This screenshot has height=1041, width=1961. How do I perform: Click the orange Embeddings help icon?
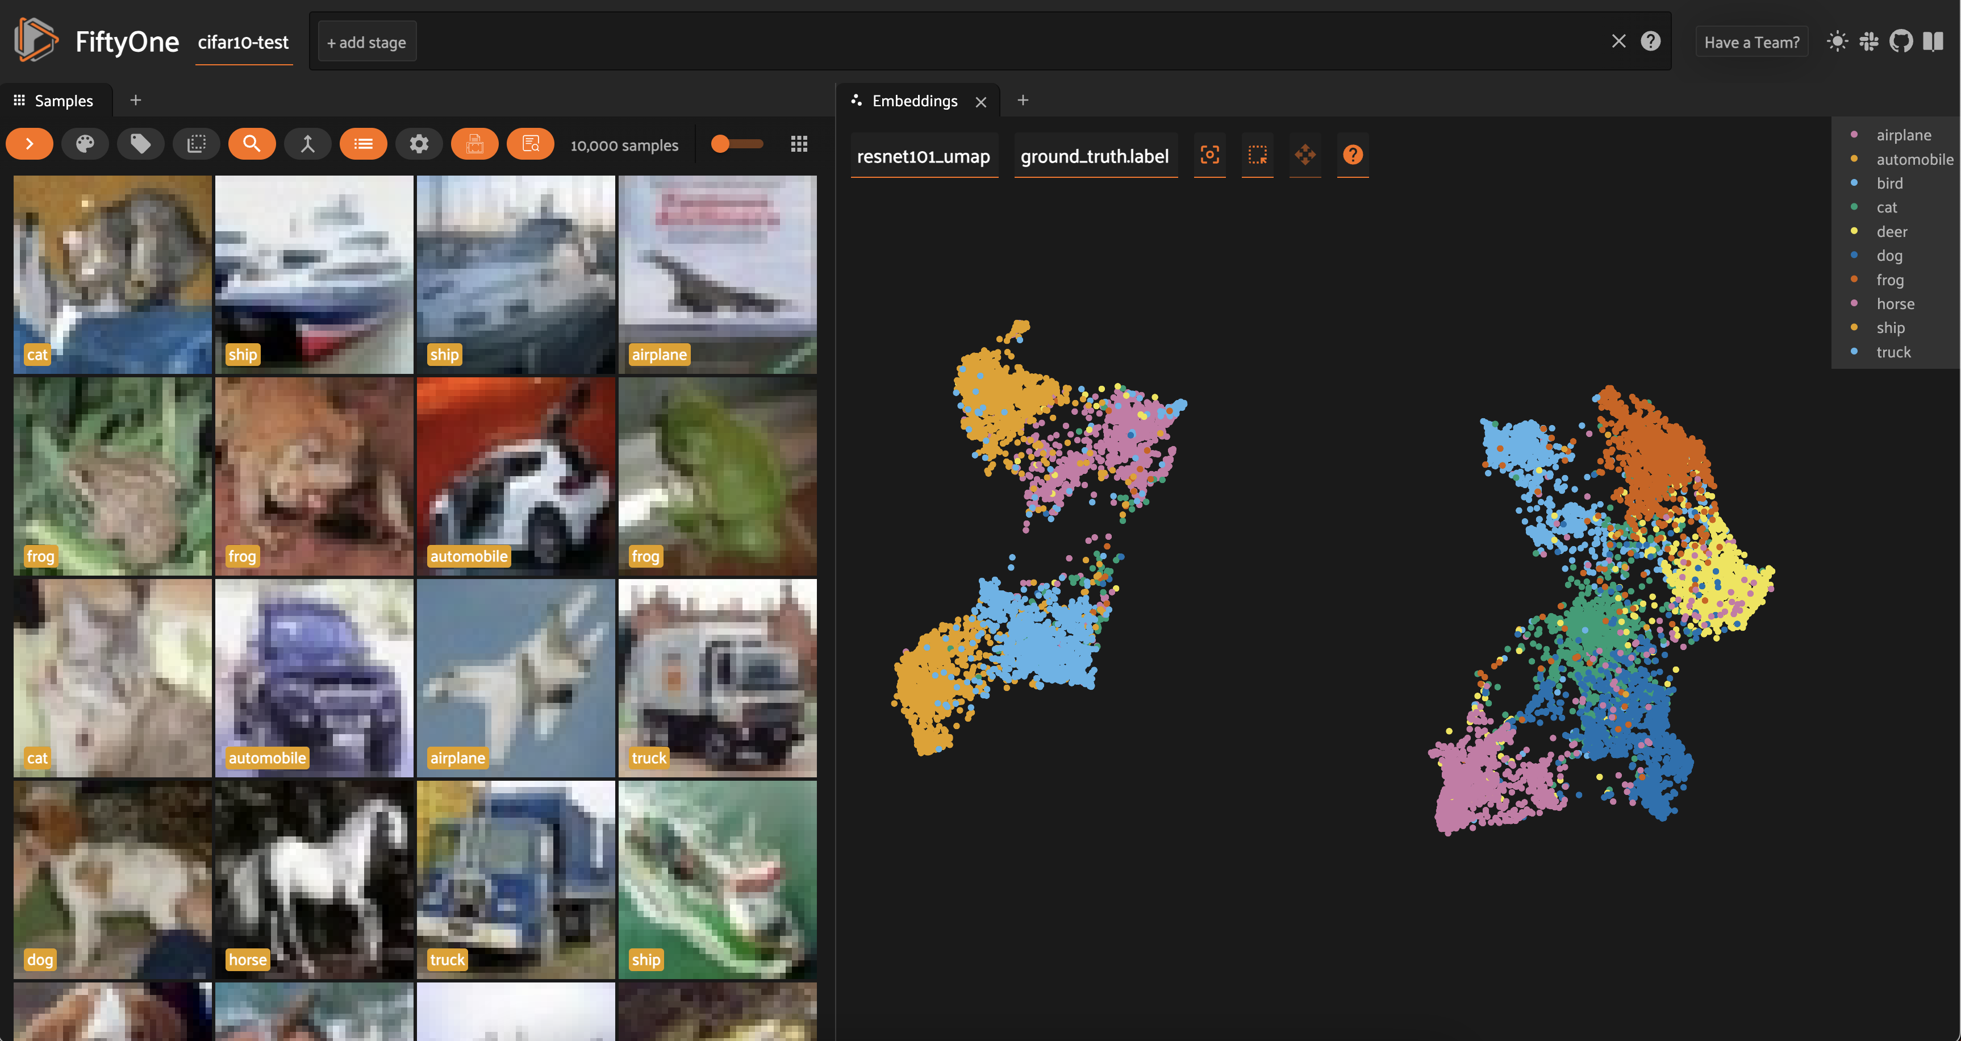(1352, 155)
